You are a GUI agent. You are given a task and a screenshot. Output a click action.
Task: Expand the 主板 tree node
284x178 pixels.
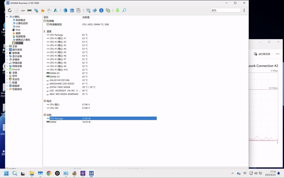tap(7, 46)
